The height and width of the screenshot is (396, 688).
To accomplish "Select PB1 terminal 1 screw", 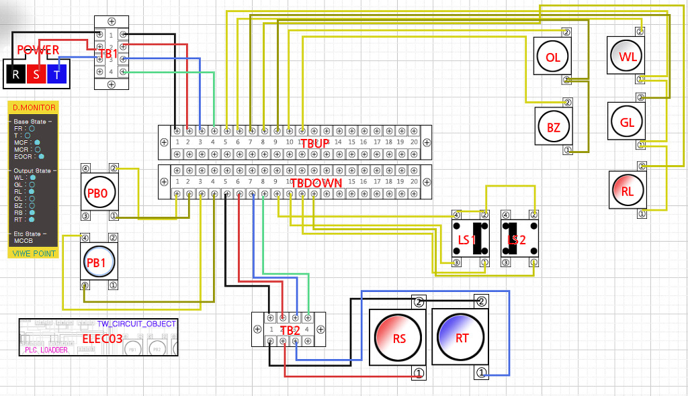I will 113,285.
